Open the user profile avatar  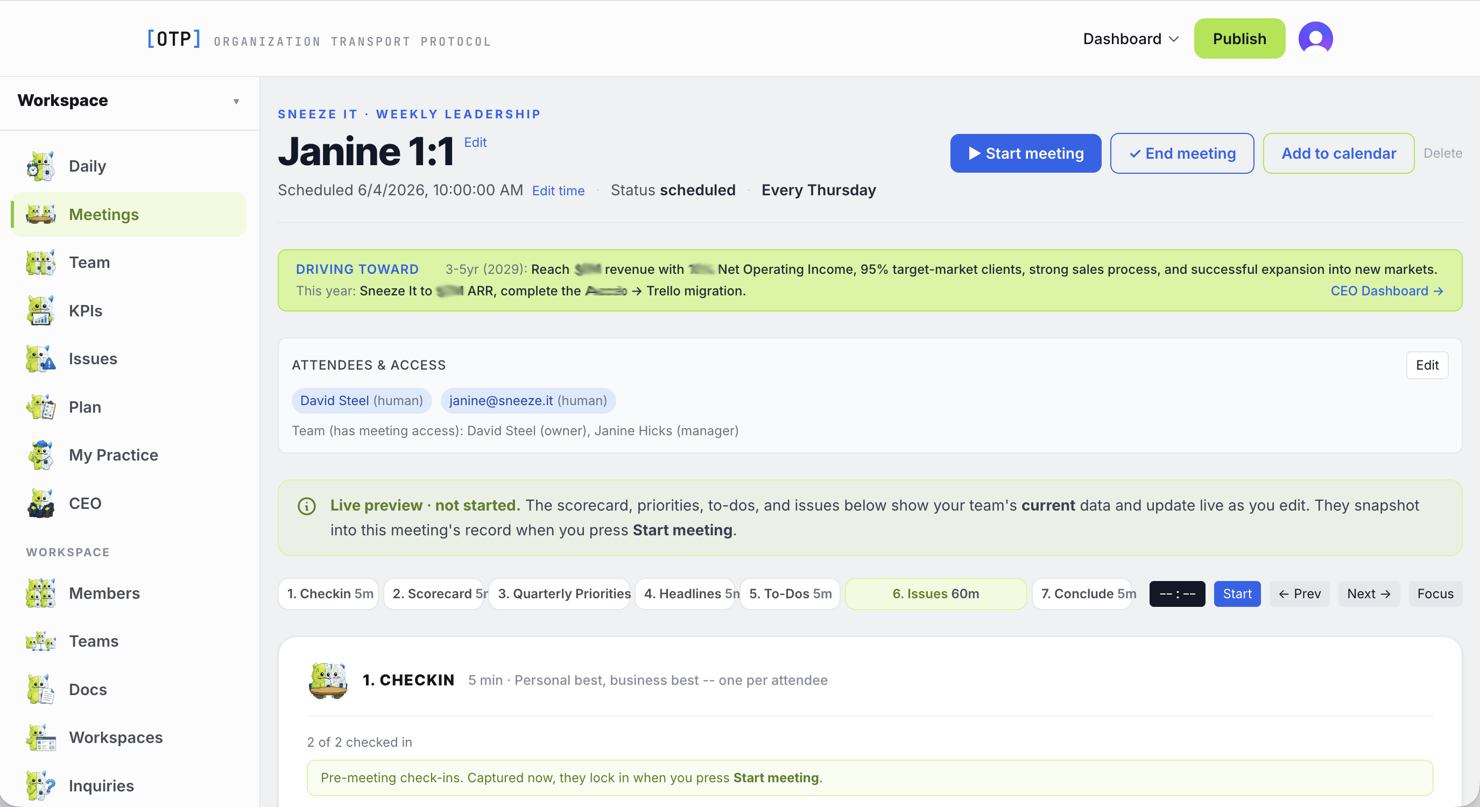1315,39
